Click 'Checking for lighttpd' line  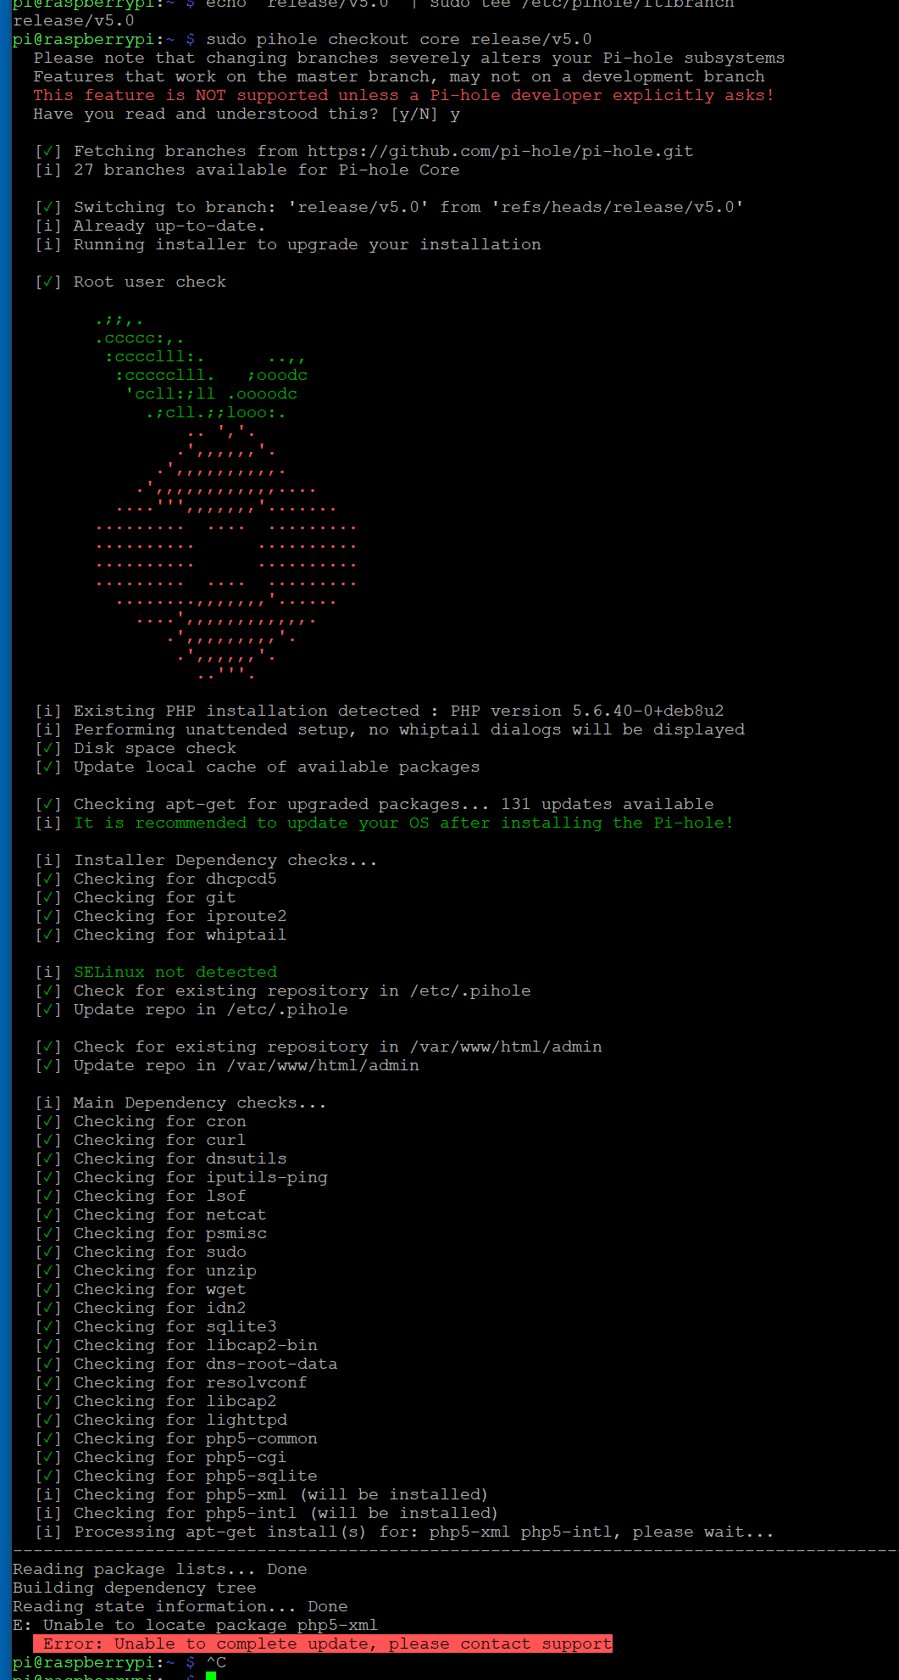tap(161, 1420)
